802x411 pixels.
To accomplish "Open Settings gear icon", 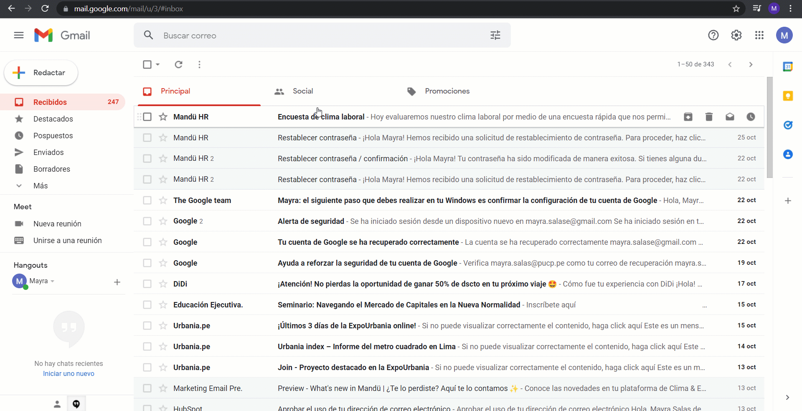I will point(736,36).
